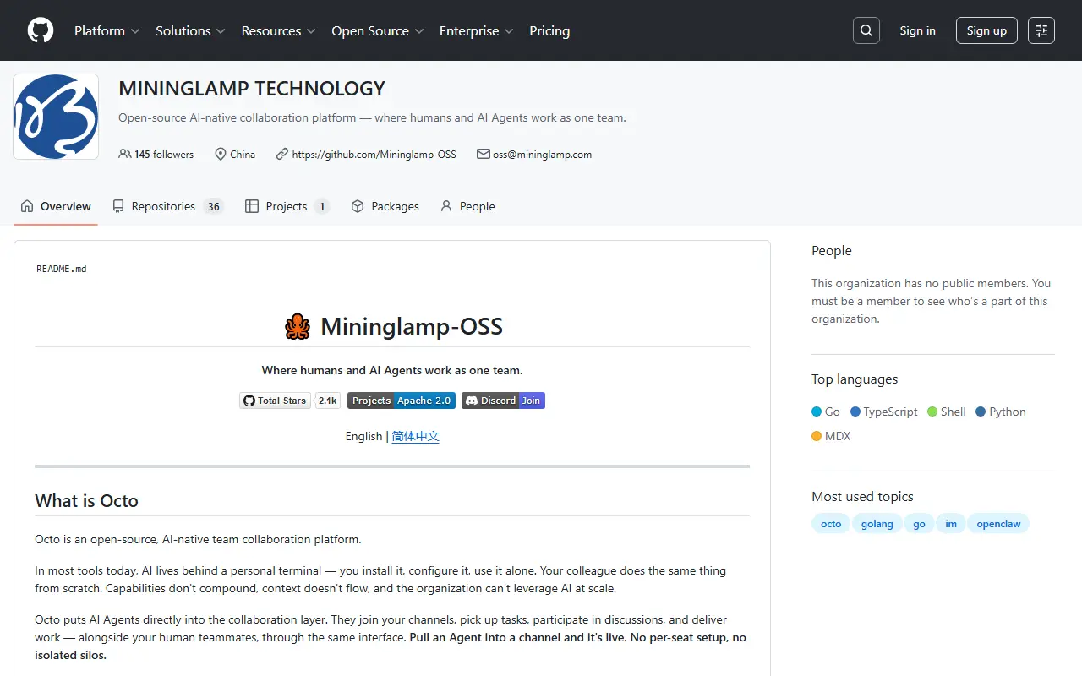Switch to the Repositories tab

click(167, 206)
